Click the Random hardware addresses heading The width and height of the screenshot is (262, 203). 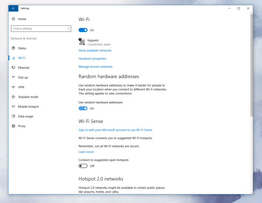[109, 76]
